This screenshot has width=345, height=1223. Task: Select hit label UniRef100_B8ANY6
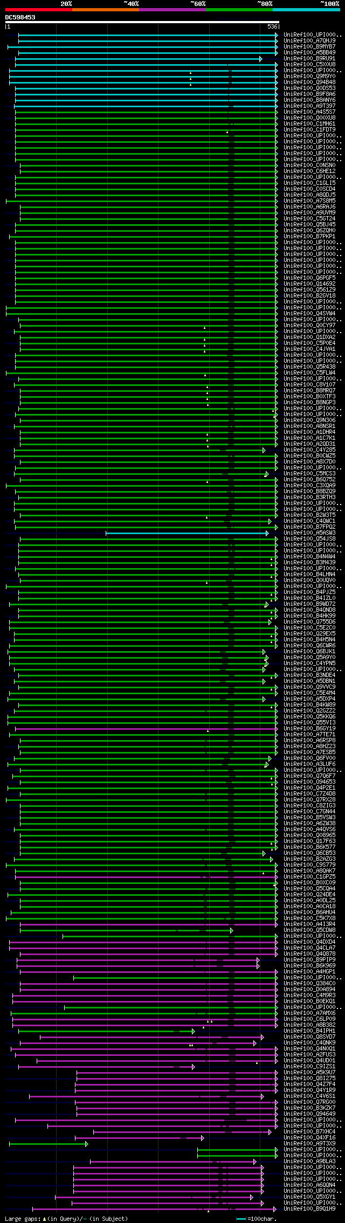click(x=309, y=100)
